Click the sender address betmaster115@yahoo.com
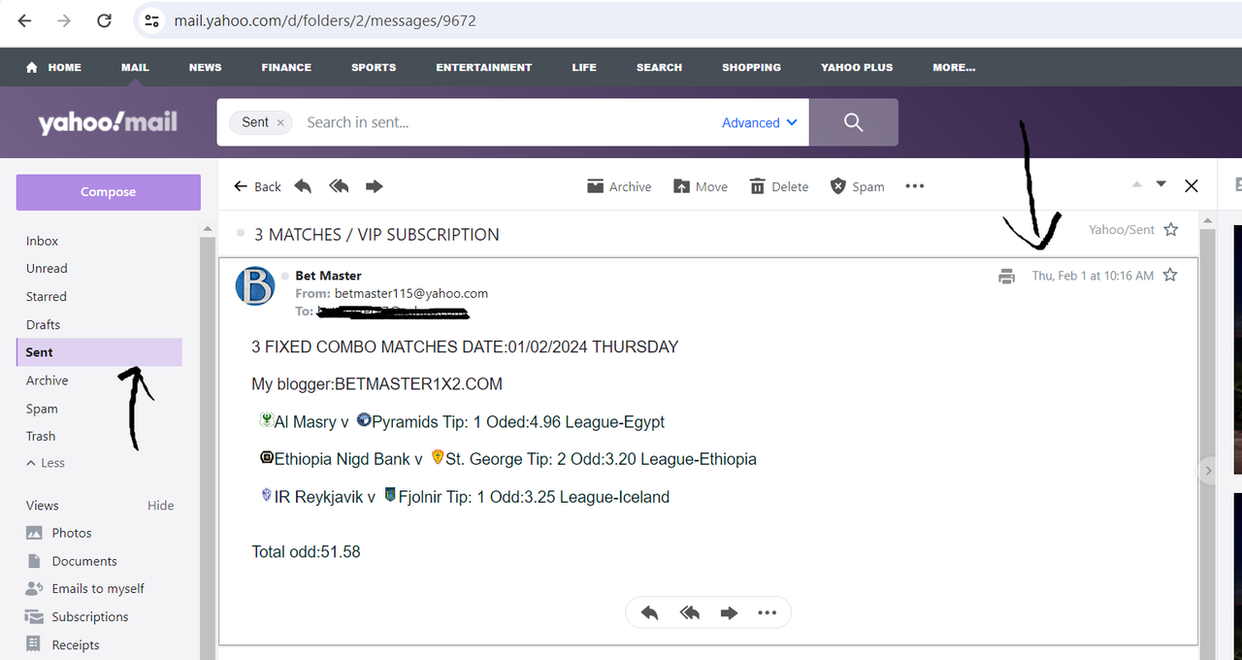Image resolution: width=1242 pixels, height=660 pixels. [x=411, y=293]
